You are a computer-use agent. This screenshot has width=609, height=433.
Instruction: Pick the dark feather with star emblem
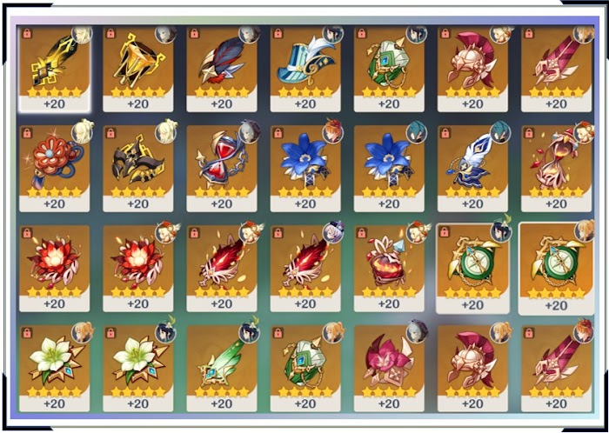point(221,69)
